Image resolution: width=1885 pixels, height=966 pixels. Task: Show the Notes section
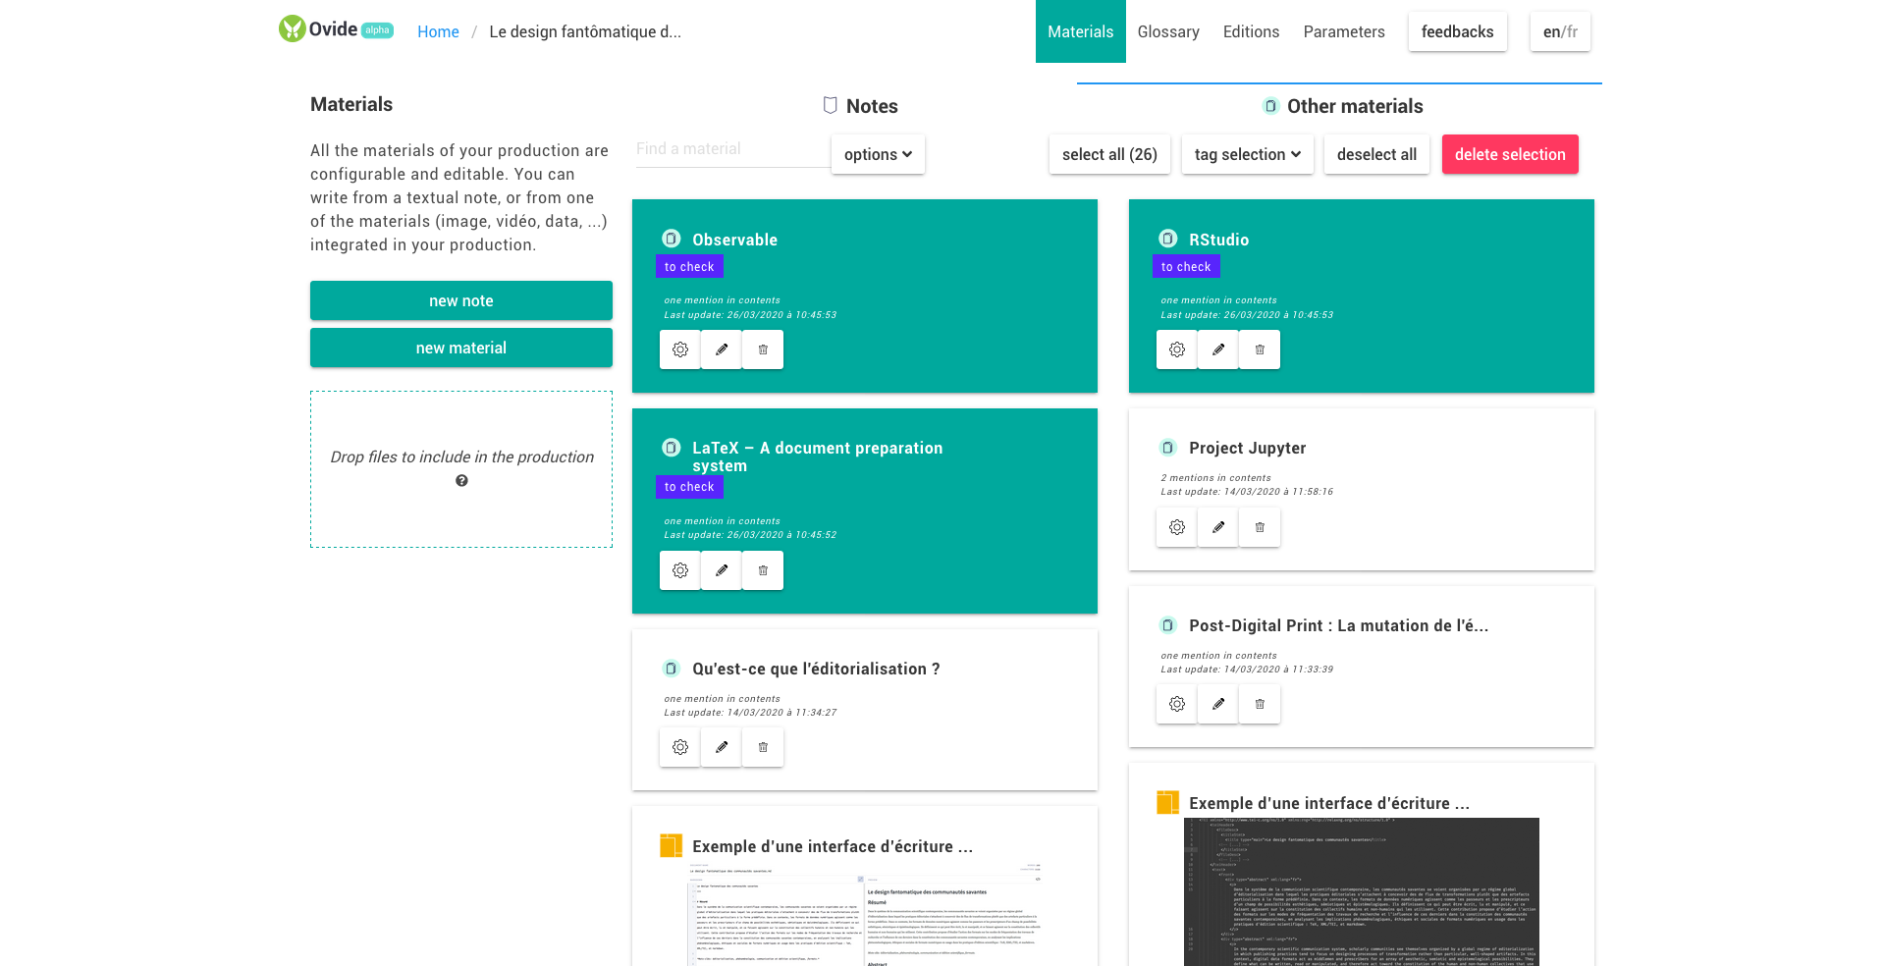pos(861,106)
